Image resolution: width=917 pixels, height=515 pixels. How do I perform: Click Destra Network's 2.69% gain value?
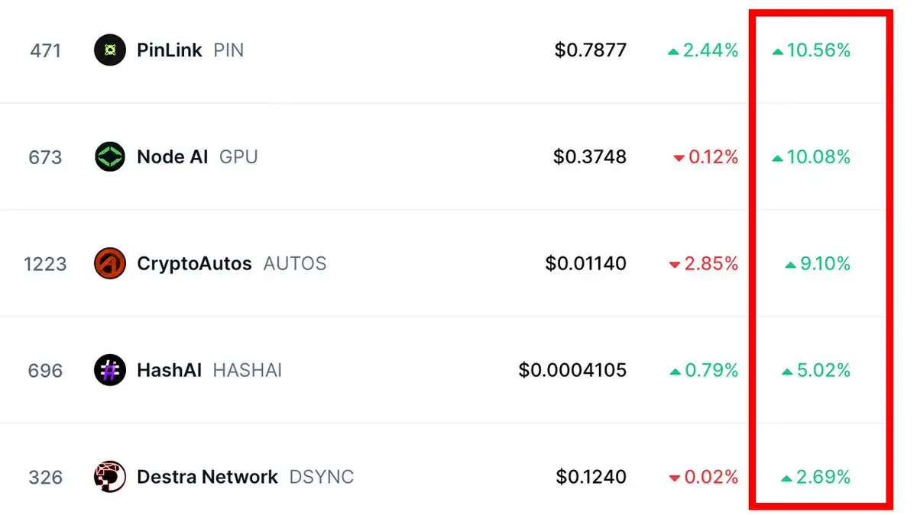click(x=816, y=478)
